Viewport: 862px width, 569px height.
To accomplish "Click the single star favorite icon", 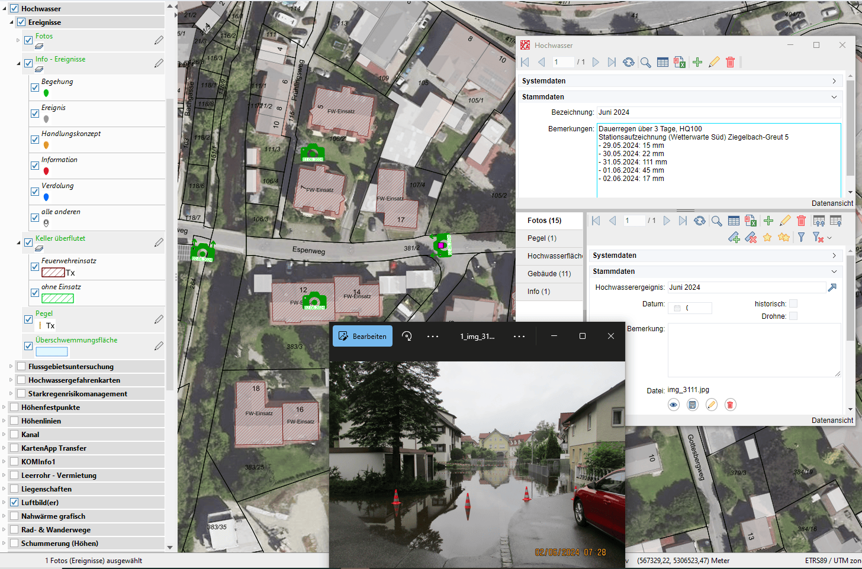I will coord(767,237).
